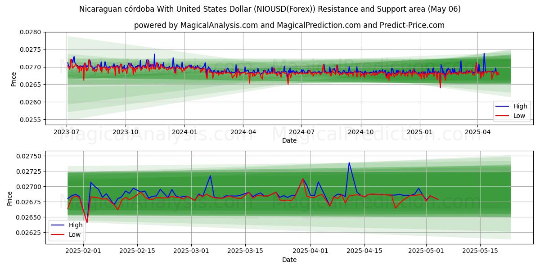Click the 2023-10 x-axis tick label

click(x=125, y=132)
